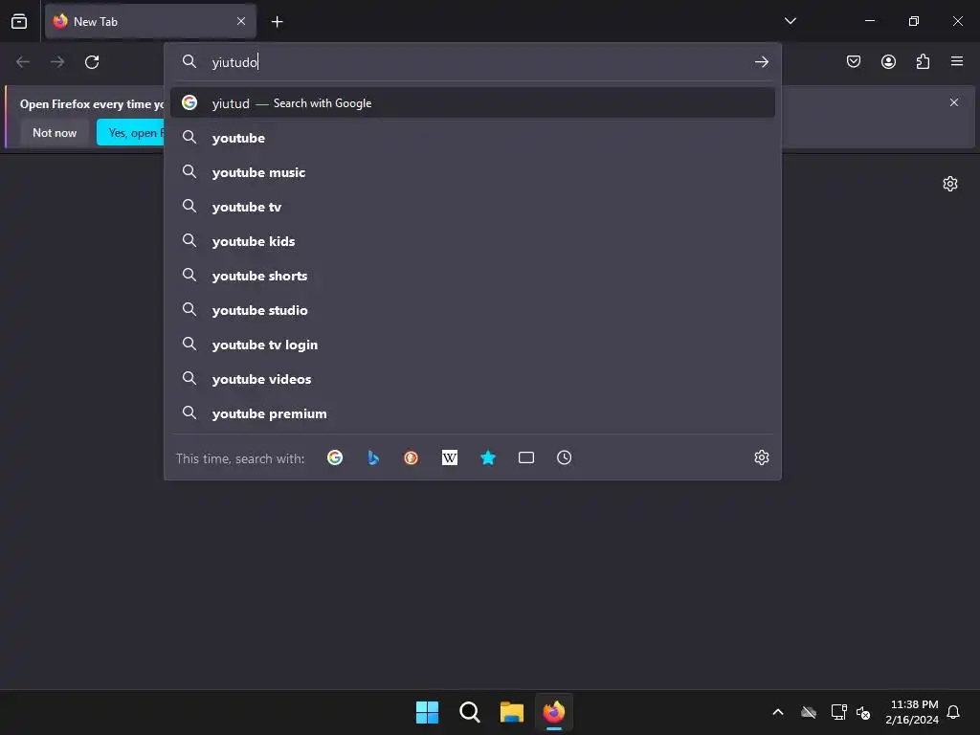This screenshot has width=980, height=735.
Task: Choose the 'youtube videos' suggestion
Action: [473, 379]
